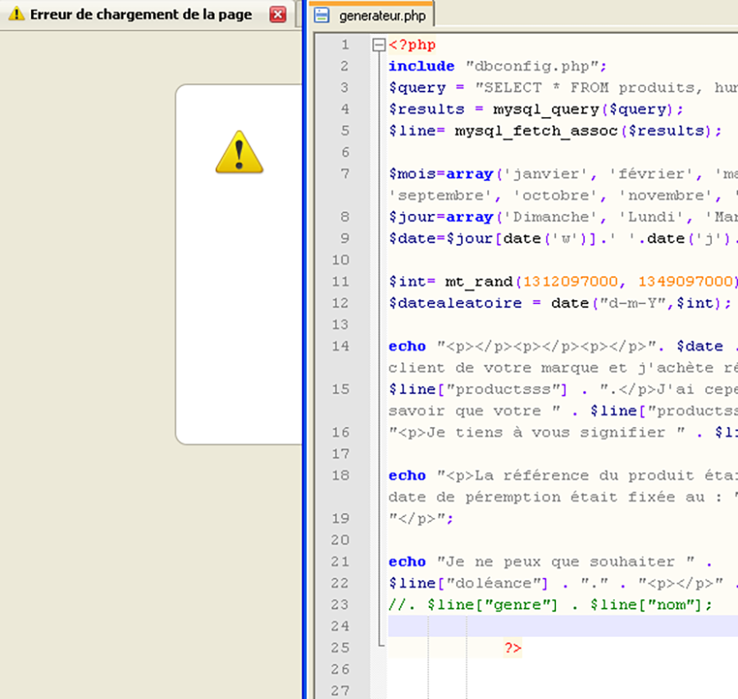
Task: Click line number 13 in the gutter
Action: click(x=340, y=325)
